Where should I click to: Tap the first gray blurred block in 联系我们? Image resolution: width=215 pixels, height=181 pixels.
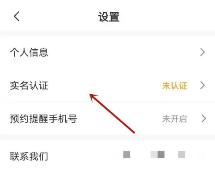[127, 154]
